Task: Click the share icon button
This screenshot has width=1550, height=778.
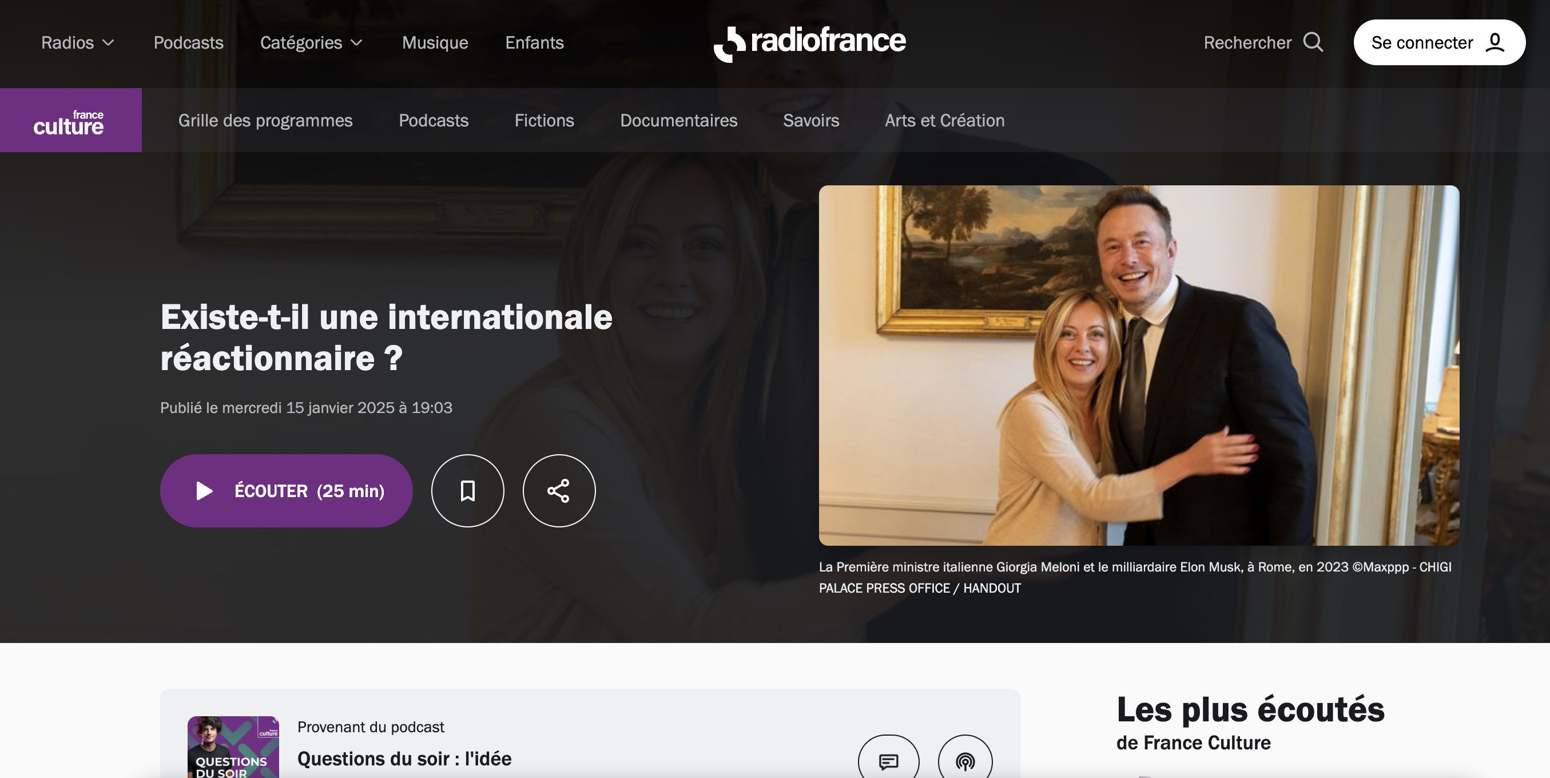Action: [x=558, y=491]
